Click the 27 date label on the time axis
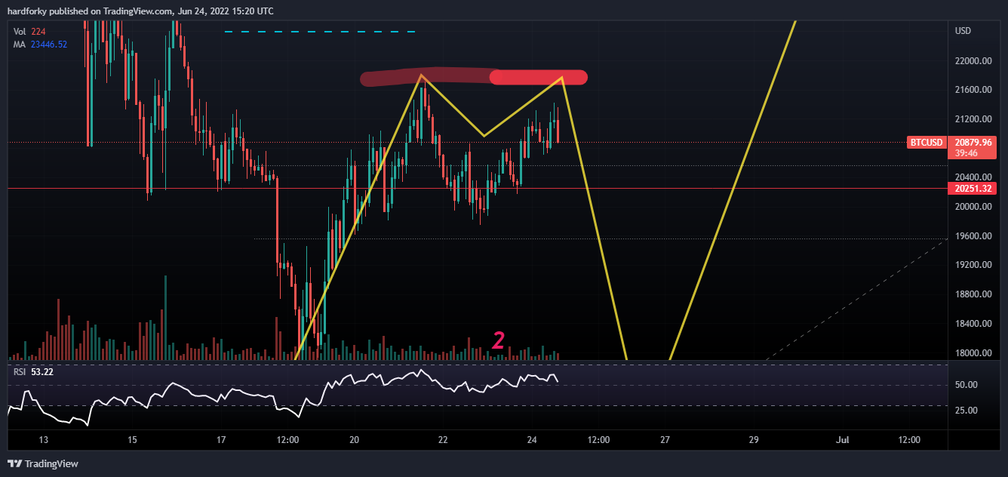The image size is (1008, 477). [x=665, y=440]
